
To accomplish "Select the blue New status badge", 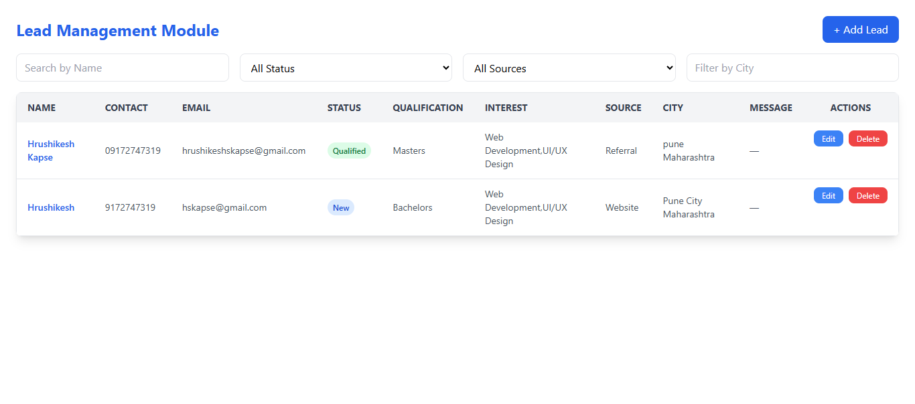I will tap(341, 207).
